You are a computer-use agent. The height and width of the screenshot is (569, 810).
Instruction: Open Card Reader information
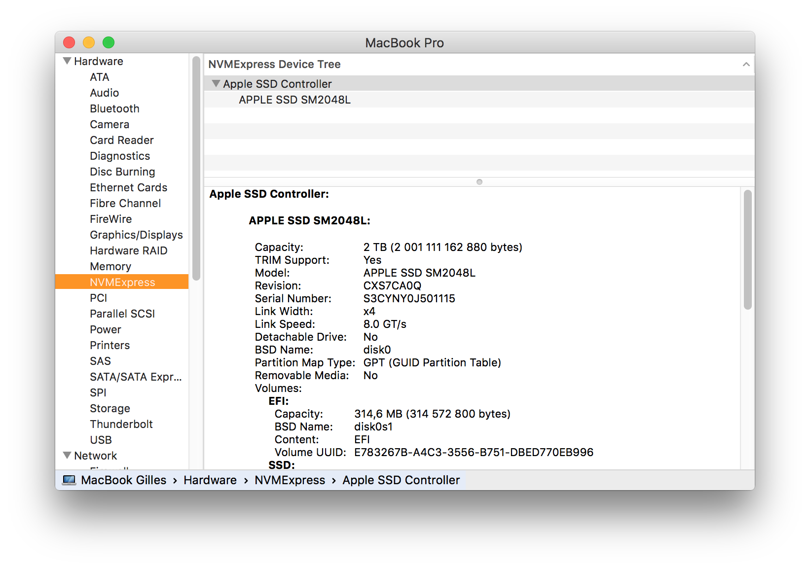pyautogui.click(x=121, y=140)
